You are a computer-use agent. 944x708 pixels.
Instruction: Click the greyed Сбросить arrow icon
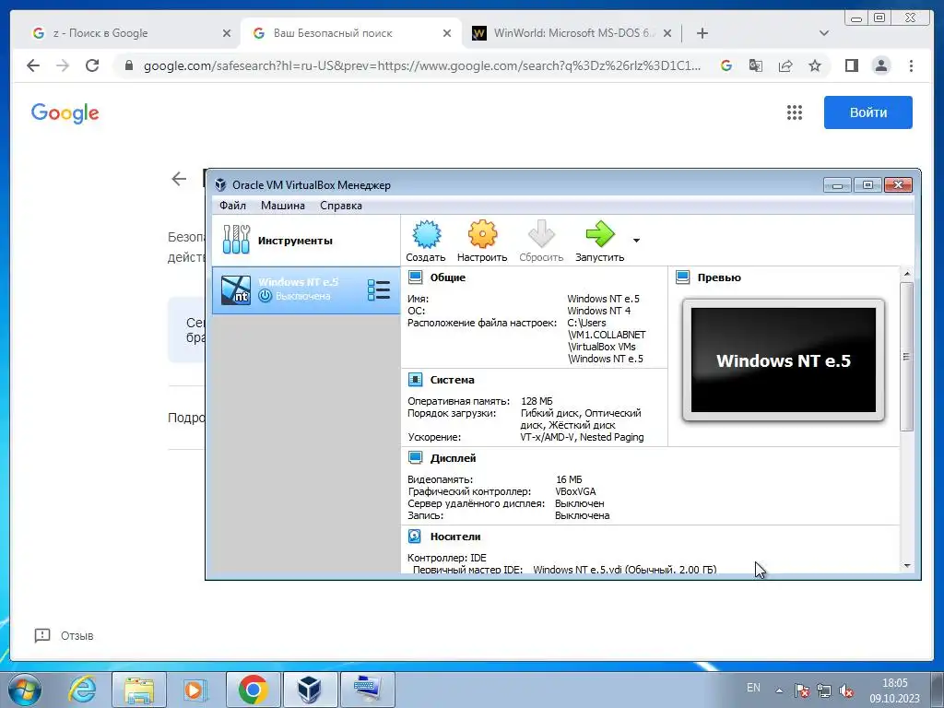541,234
